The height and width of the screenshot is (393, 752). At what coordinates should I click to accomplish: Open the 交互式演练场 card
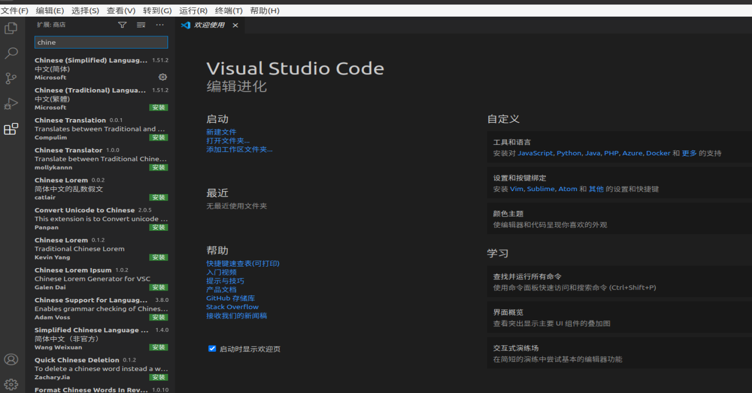(x=619, y=353)
